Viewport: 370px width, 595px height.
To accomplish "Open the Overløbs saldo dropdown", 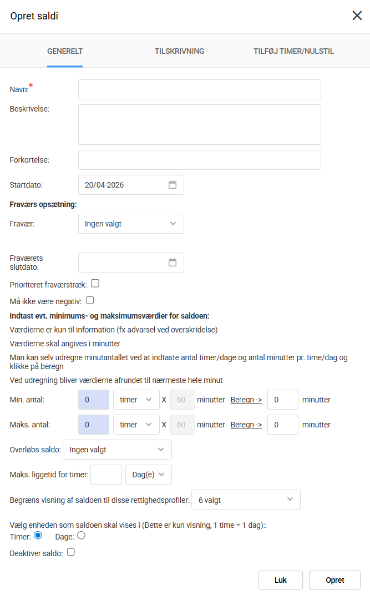I will (x=117, y=450).
